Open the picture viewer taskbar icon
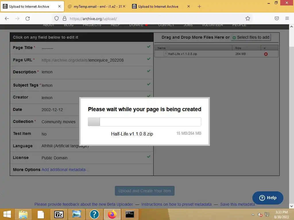This screenshot has width=294, height=220. (x=76, y=214)
